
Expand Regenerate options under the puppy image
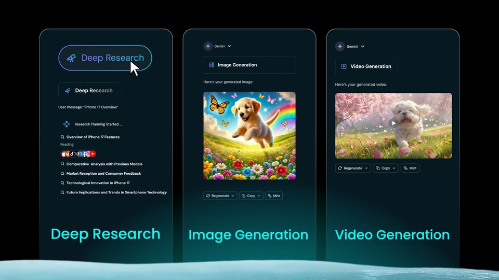232,196
